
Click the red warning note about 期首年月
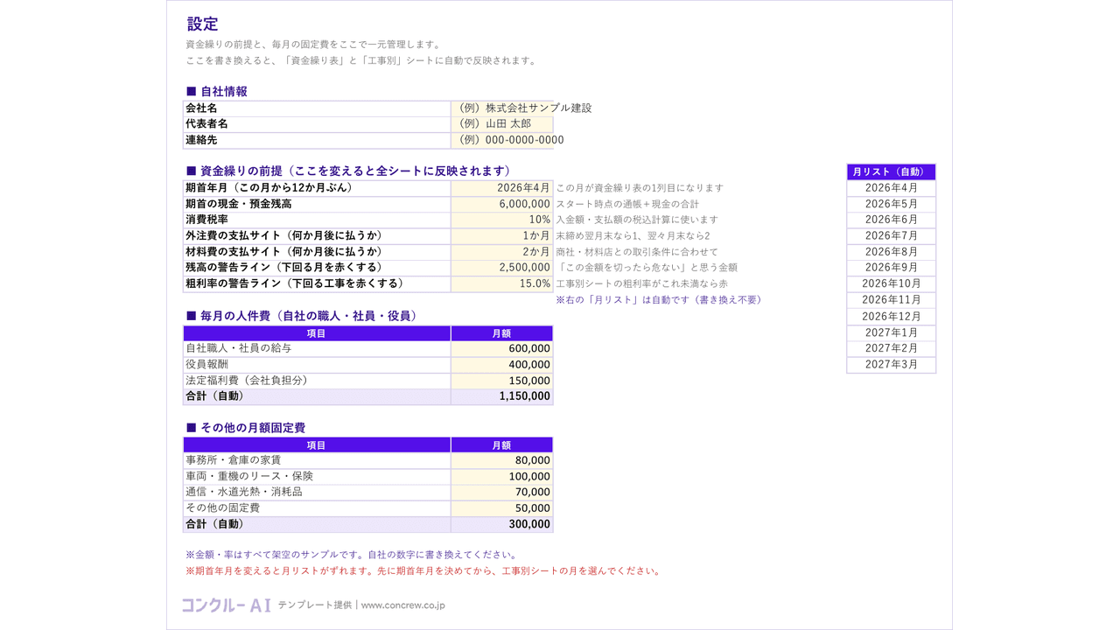click(x=423, y=571)
